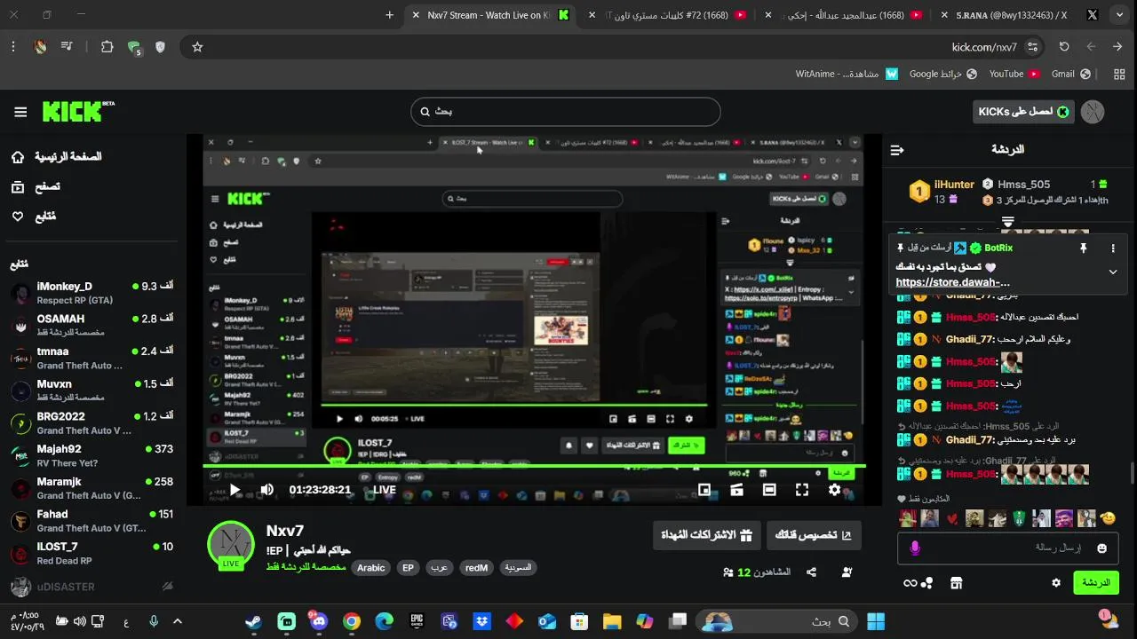The height and width of the screenshot is (639, 1137).
Task: Open the following sidebar link (متابع)
Action: pos(34,217)
